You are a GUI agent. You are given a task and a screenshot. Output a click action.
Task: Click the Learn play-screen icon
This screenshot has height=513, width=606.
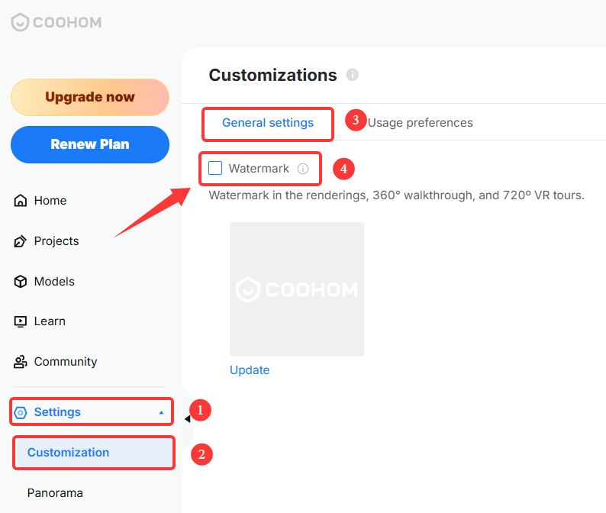pyautogui.click(x=20, y=321)
